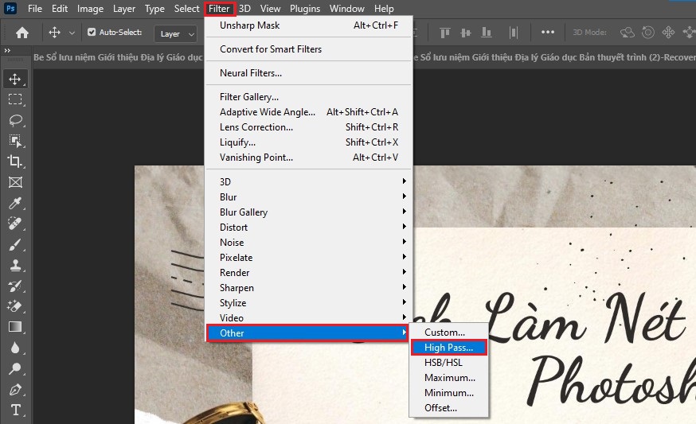696x424 pixels.
Task: Select Convert for Smart Filters
Action: coord(308,49)
